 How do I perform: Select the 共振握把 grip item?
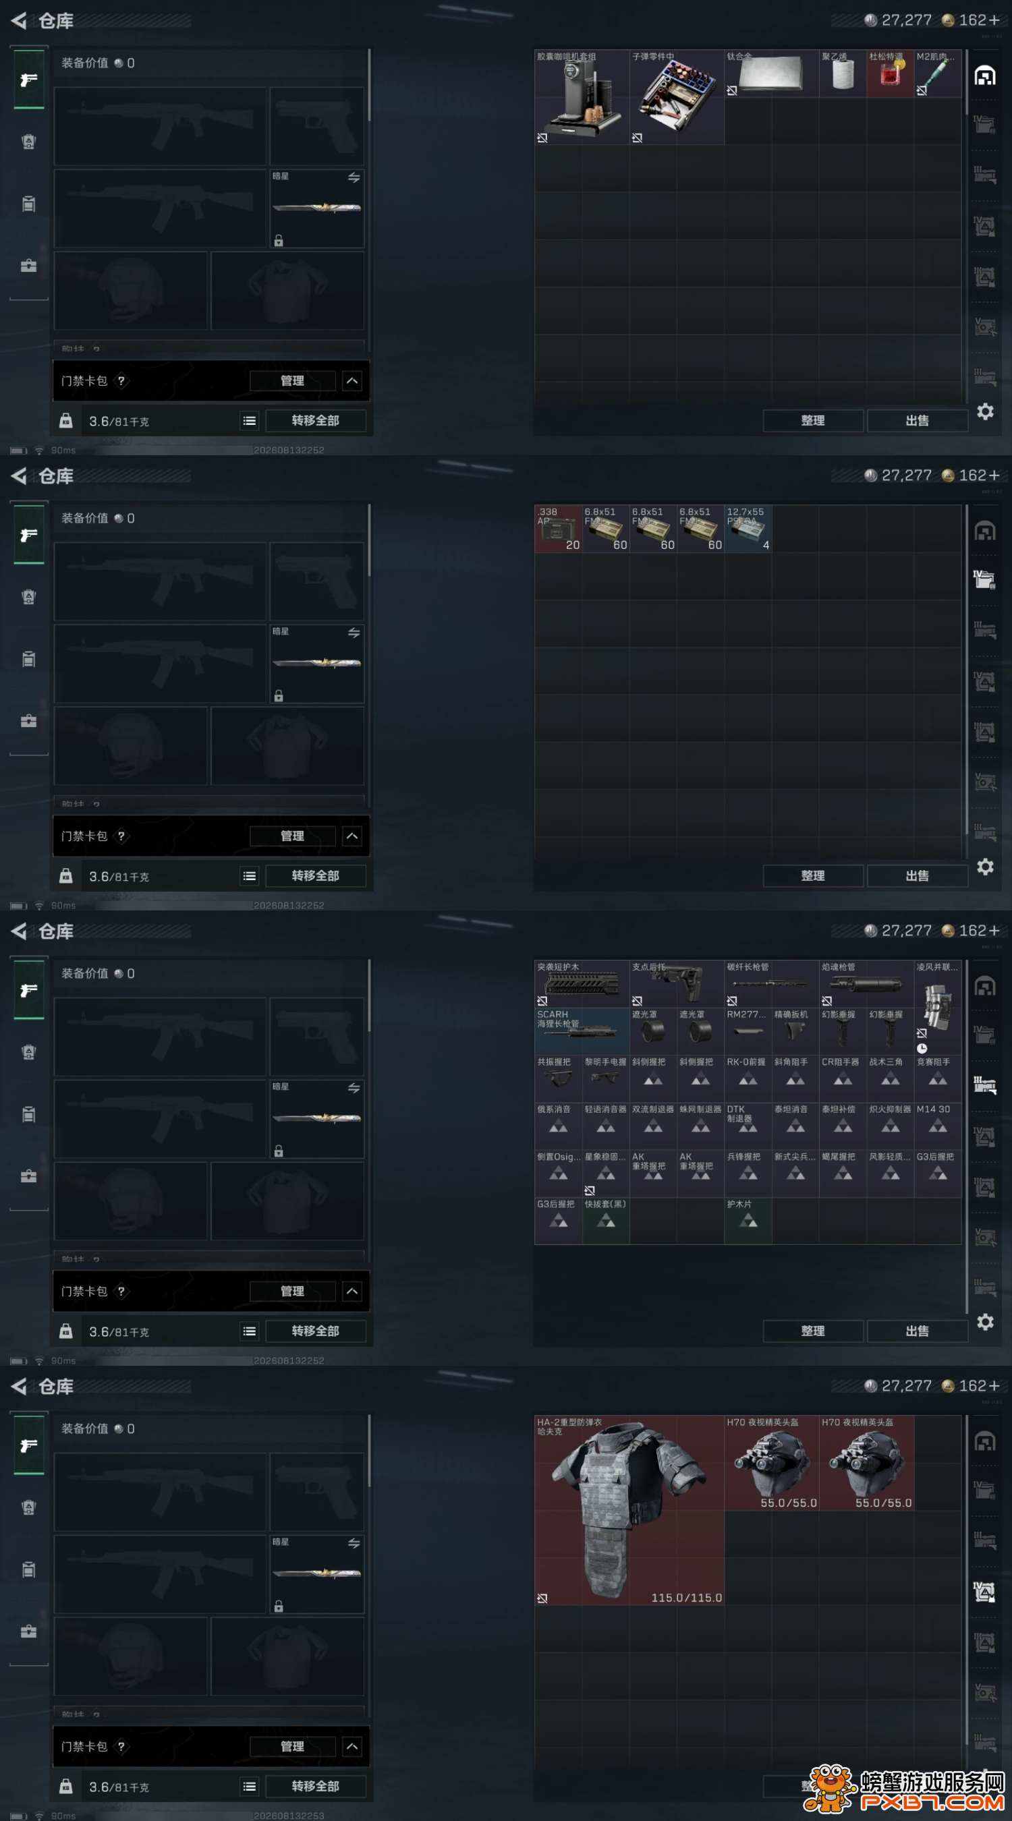click(559, 1078)
